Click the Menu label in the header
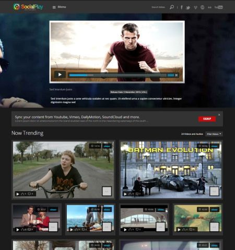The height and width of the screenshot is (250, 235). click(x=62, y=7)
